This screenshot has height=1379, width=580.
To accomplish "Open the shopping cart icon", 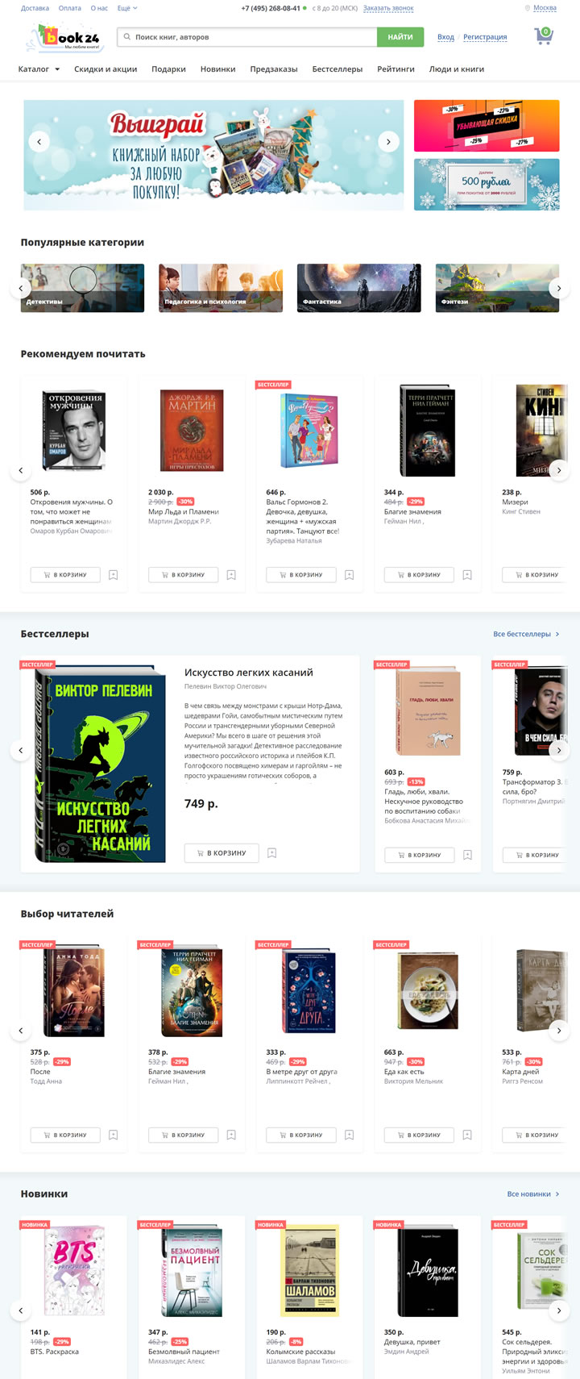I will [544, 36].
